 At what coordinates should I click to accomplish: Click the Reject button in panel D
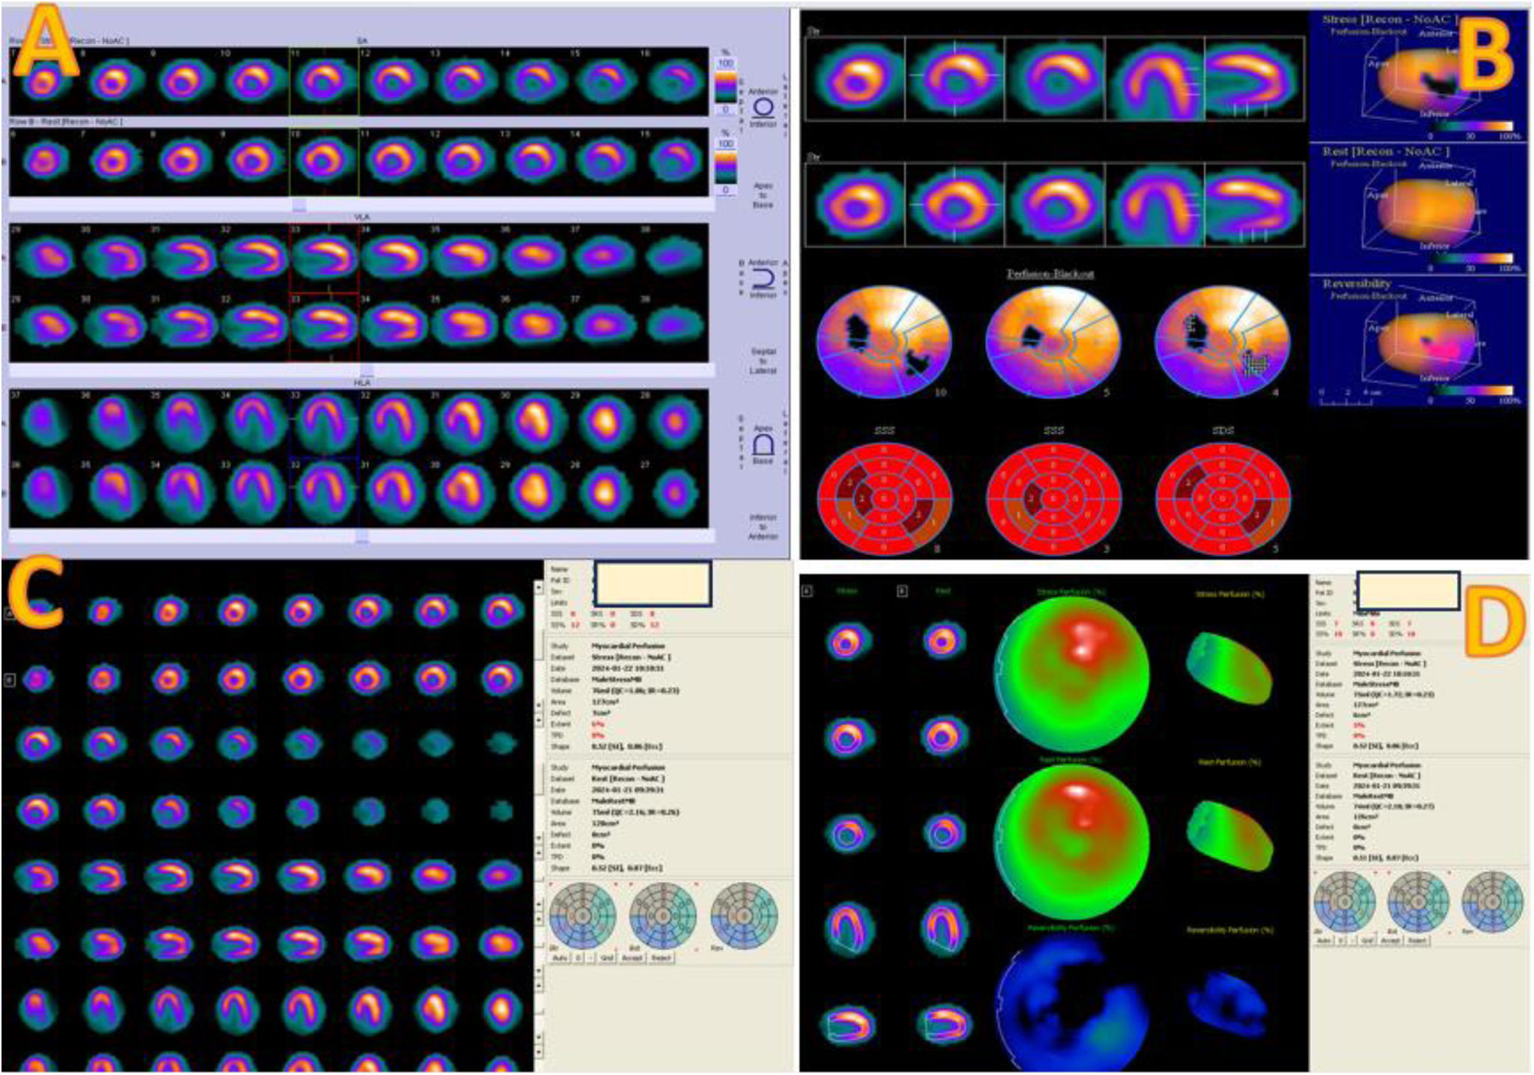pyautogui.click(x=1417, y=940)
